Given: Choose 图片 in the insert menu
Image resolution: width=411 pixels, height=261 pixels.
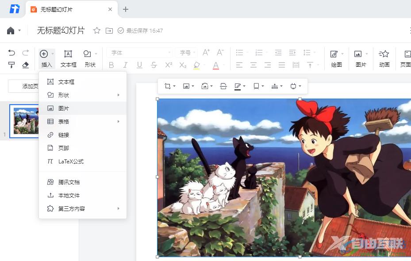Looking at the screenshot, I should coord(83,108).
